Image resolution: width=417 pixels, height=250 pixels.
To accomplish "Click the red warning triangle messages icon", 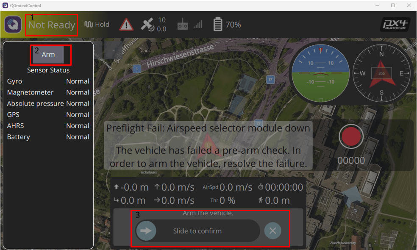I will (x=126, y=25).
